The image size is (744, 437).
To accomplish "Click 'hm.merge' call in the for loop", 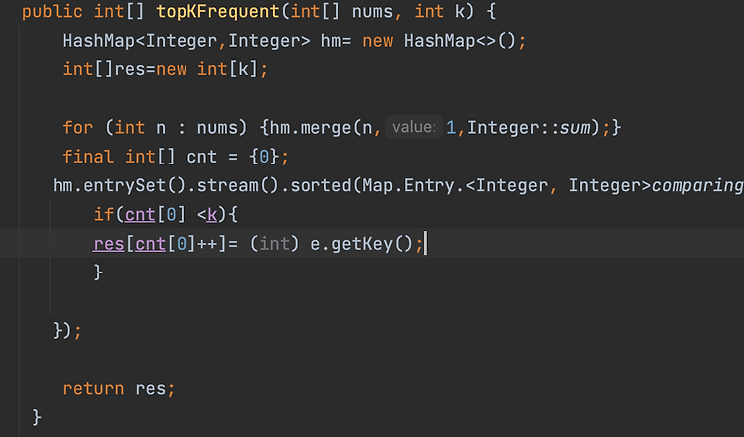I will 310,128.
